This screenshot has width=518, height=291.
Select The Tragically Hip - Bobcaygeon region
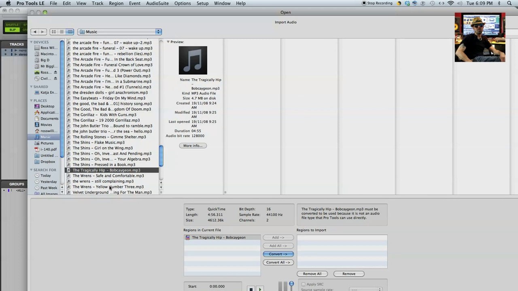tap(222, 238)
